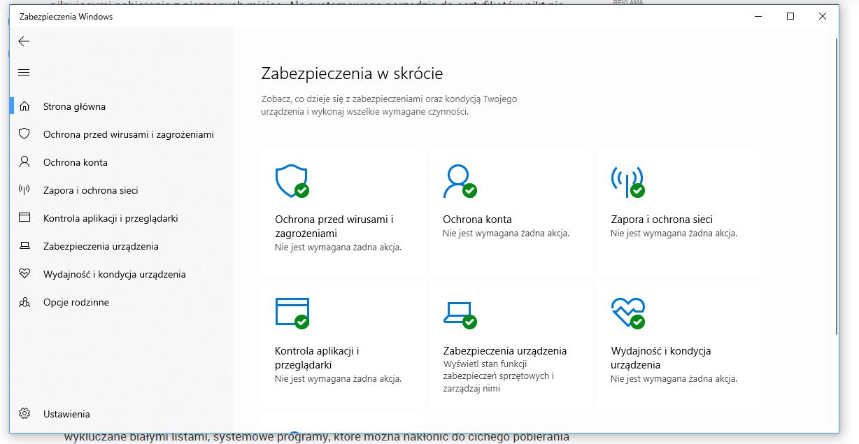This screenshot has height=444, width=859.
Task: Select the Zabezpieczenia Windows title bar
Action: point(67,17)
